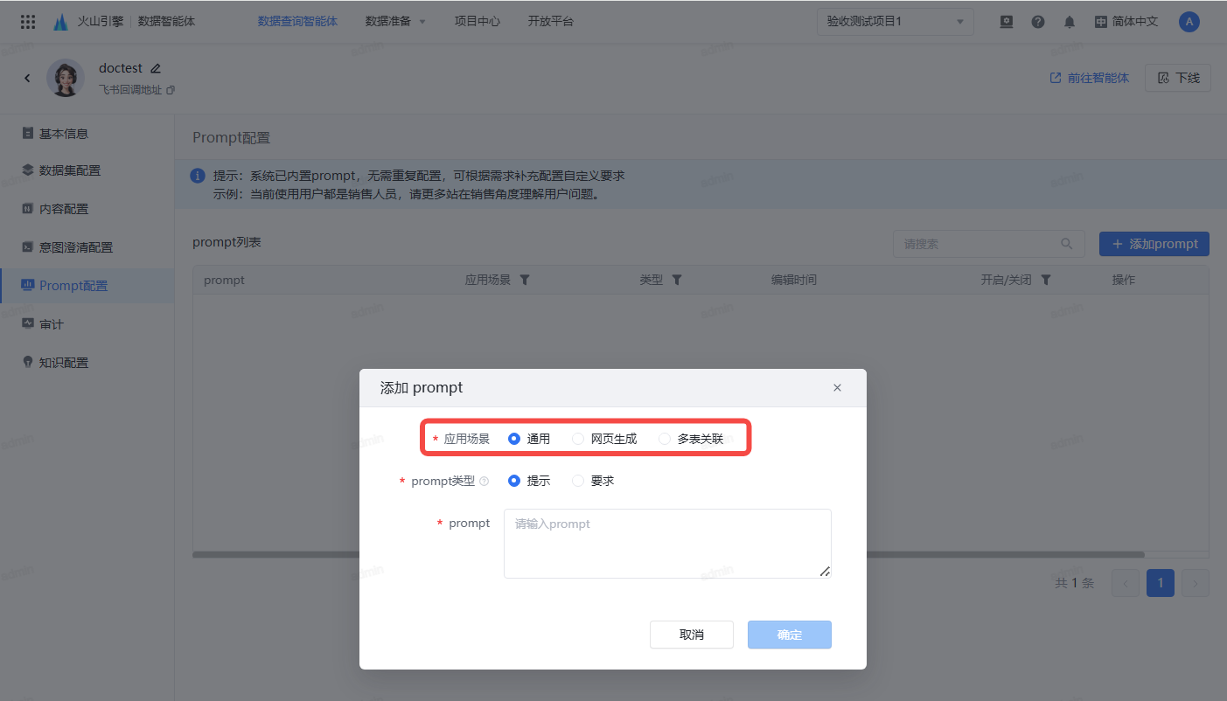Click 前往智能体 link
The width and height of the screenshot is (1227, 701).
(1090, 78)
